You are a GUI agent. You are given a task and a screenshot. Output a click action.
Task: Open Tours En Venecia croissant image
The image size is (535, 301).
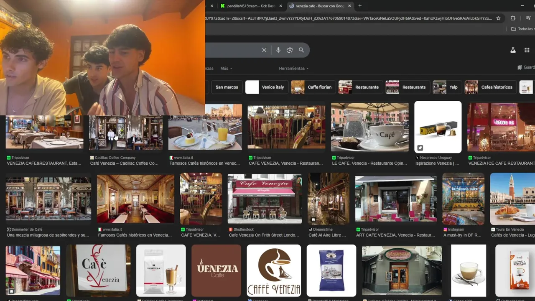pyautogui.click(x=512, y=199)
